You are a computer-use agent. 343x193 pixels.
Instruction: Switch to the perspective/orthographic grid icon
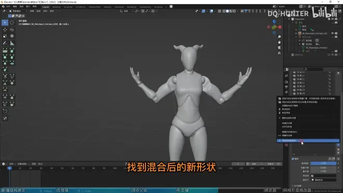tap(279, 53)
